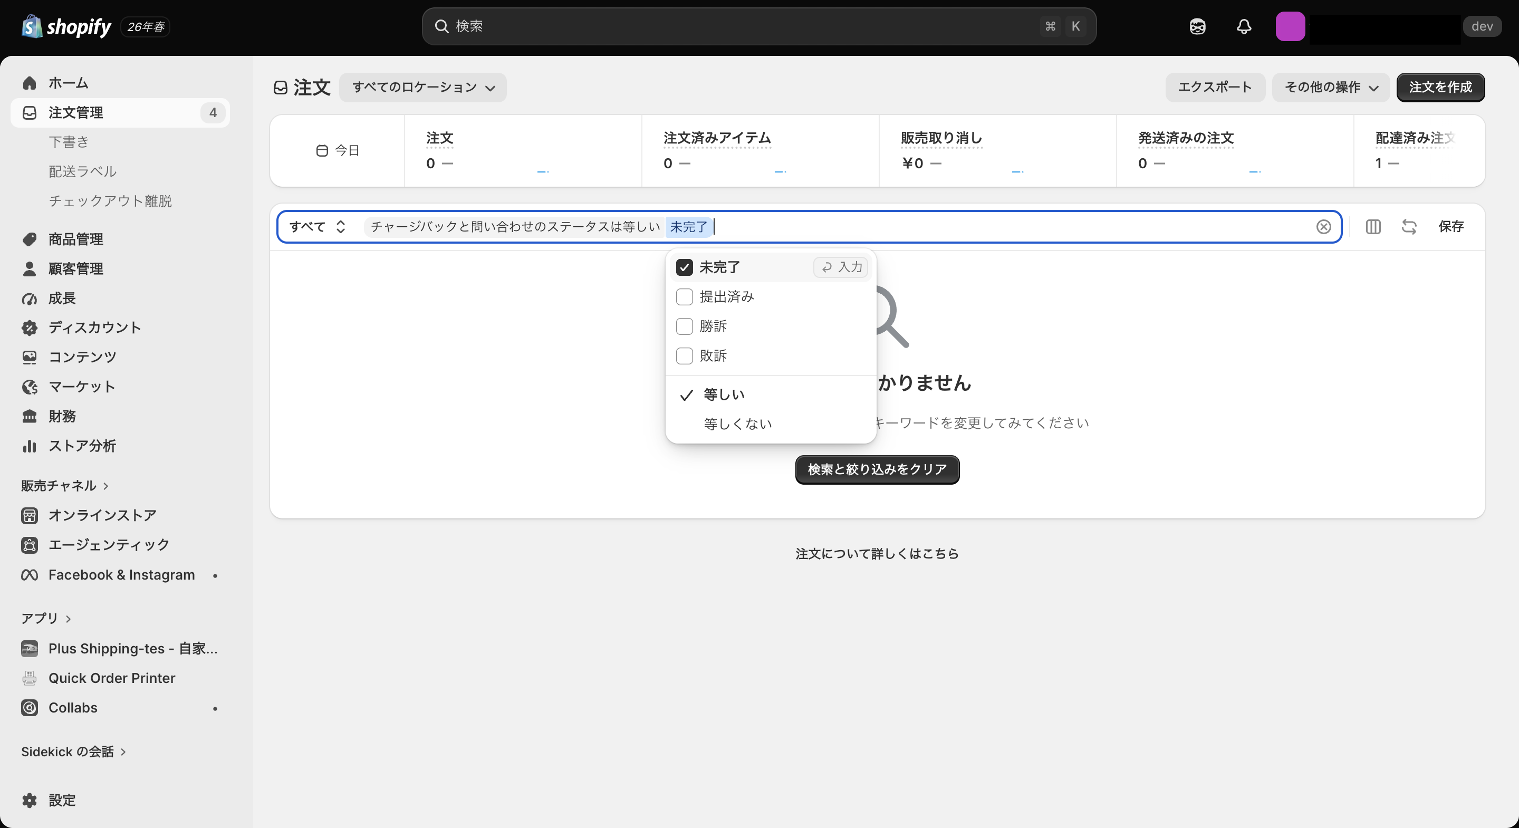
Task: Click the マーケット globe icon
Action: tap(30, 386)
